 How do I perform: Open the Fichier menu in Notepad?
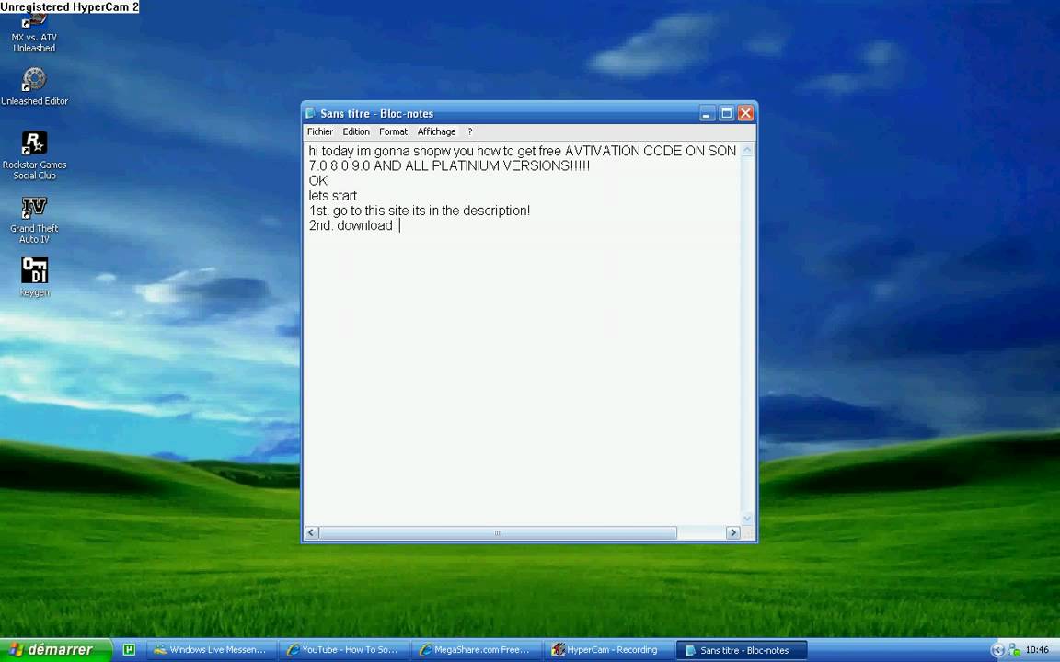point(320,131)
